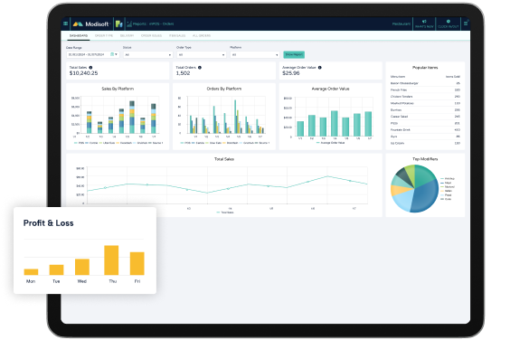Open the right-side header menu icon
This screenshot has width=529, height=340.
coord(466,24)
